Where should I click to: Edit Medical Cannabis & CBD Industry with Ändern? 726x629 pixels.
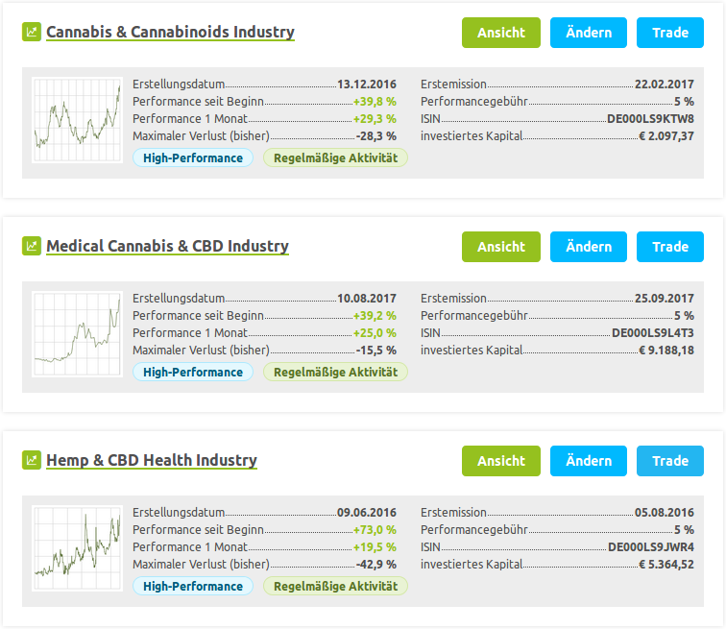click(x=589, y=247)
